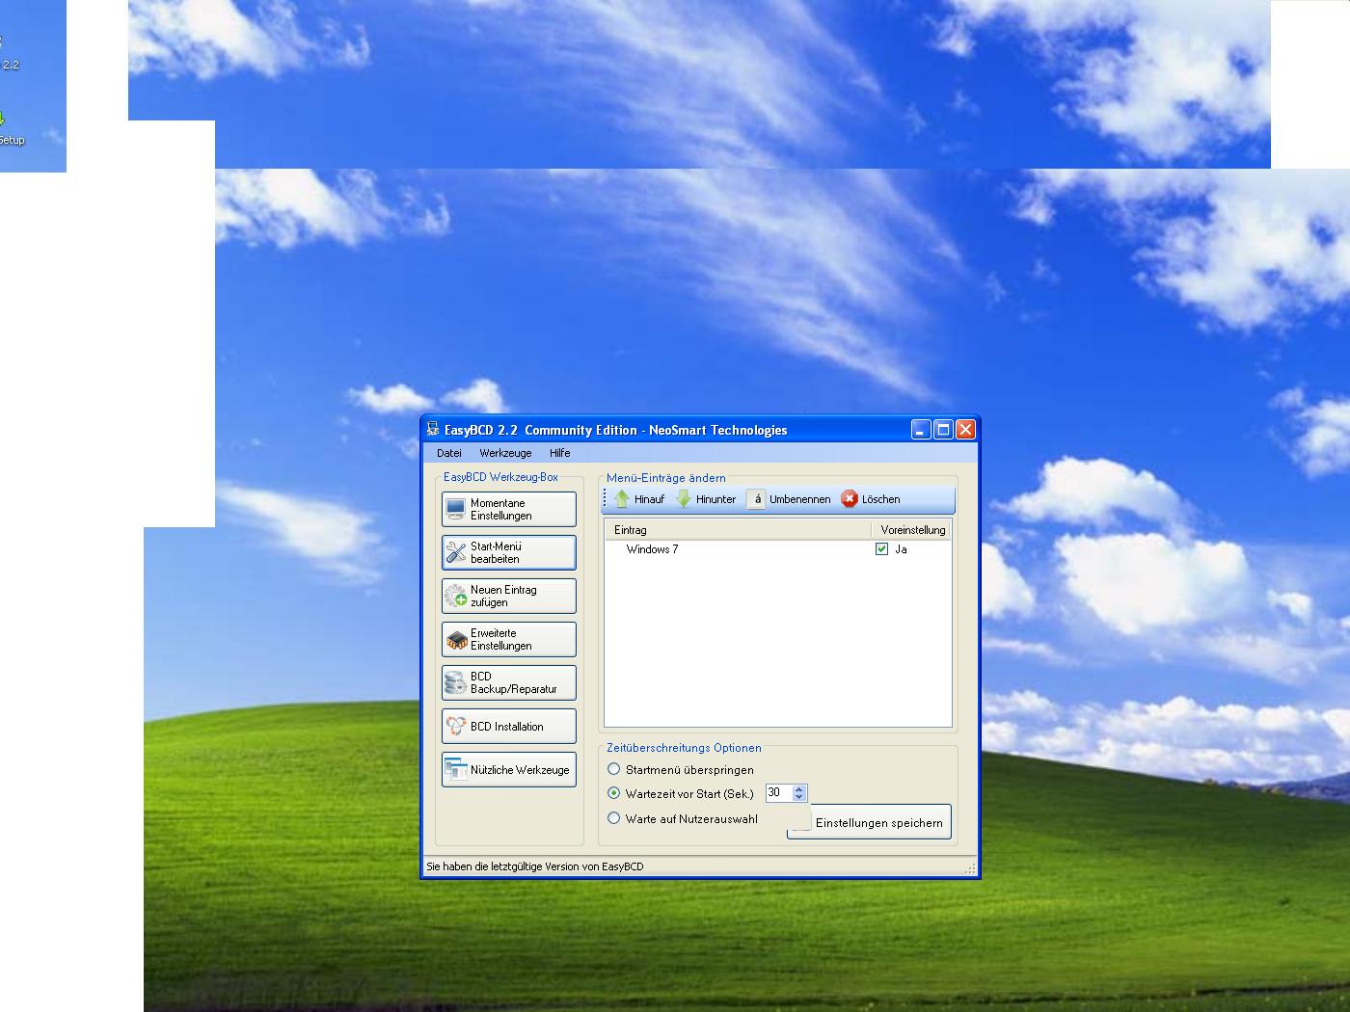Click the wait time field showing 30
This screenshot has height=1012, width=1350.
778,792
